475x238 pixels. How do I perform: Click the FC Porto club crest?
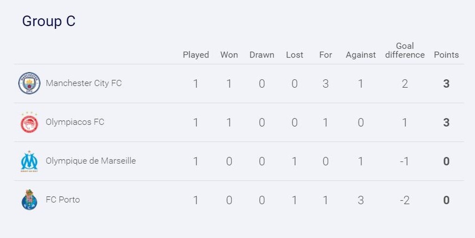pos(29,200)
